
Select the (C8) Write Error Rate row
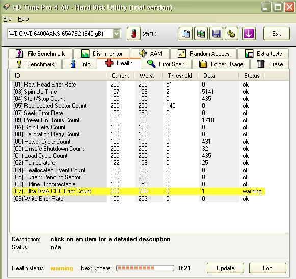(x=139, y=199)
